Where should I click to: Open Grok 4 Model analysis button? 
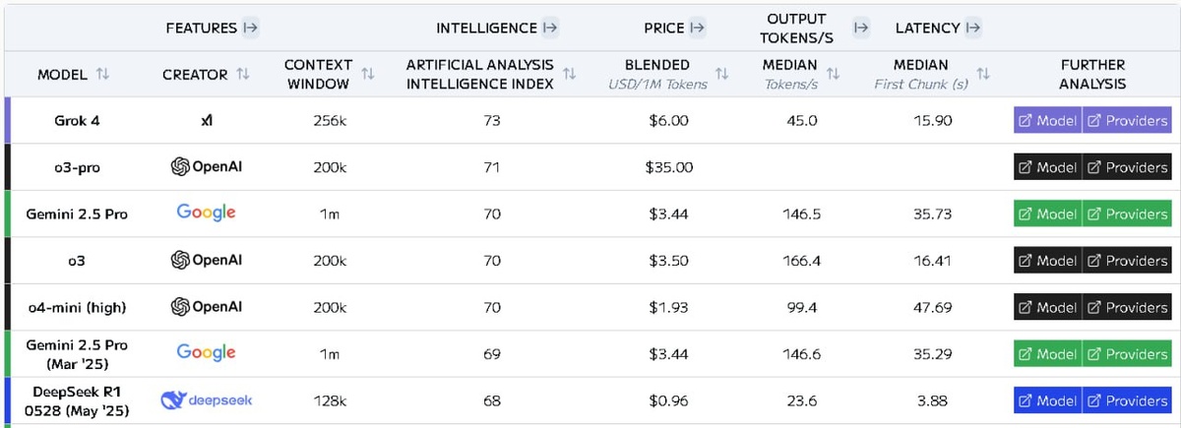click(1047, 120)
